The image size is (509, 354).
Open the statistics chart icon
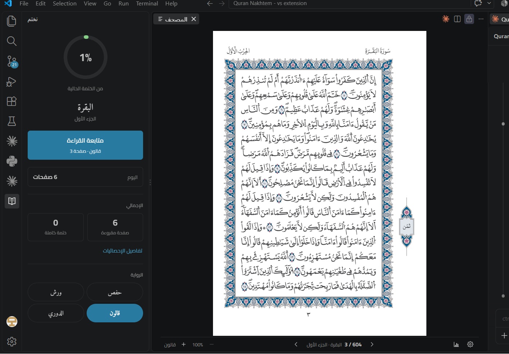tap(456, 345)
